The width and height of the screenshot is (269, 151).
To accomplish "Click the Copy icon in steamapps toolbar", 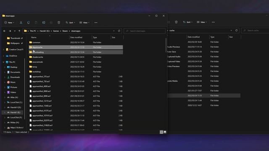I will [29, 23].
